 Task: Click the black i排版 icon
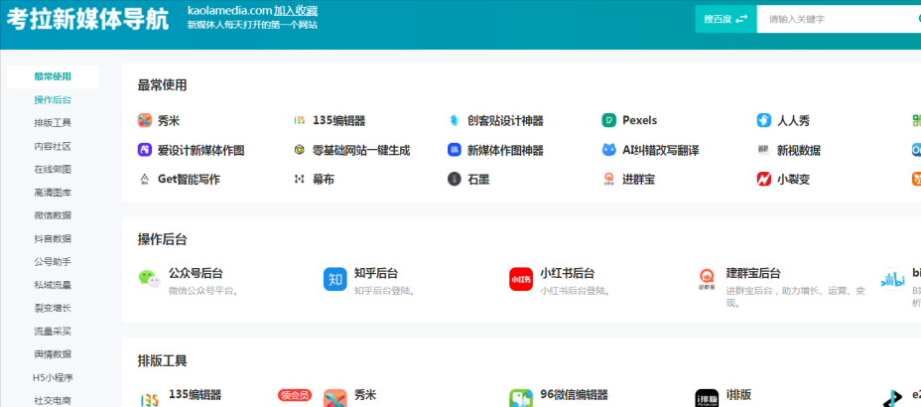click(707, 399)
